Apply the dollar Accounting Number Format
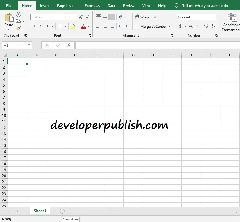 point(180,26)
